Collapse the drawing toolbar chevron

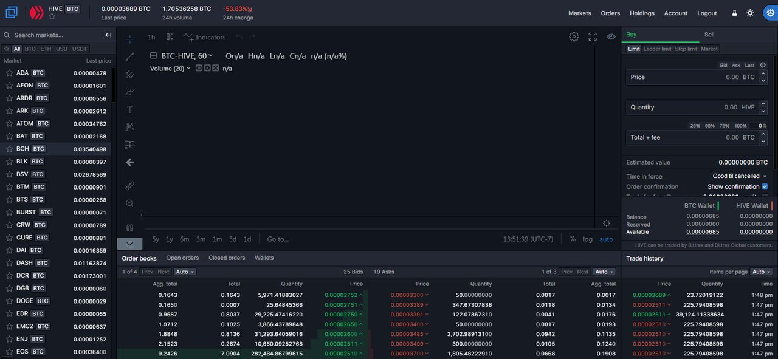pyautogui.click(x=129, y=244)
